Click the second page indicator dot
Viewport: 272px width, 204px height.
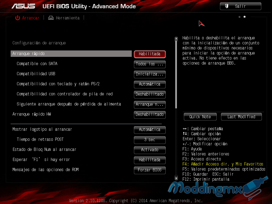click(245, 17)
